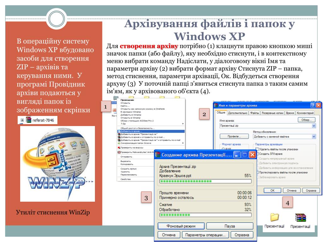323x242 pixels.
Task: Click the icon beside highlighted Добавить в архив...
Action: [x=119, y=131]
